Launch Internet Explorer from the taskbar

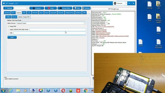click(11, 91)
